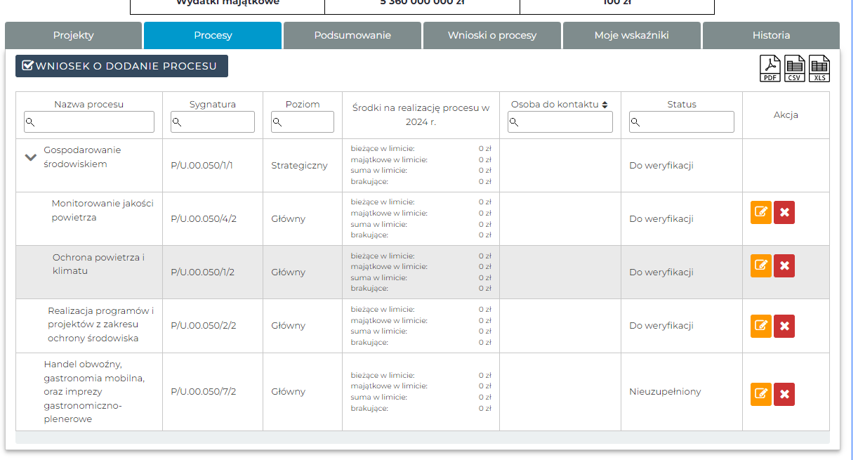Viewport: 858px width, 460px height.
Task: Delete the Ochrona powietrza i klimatu process
Action: (x=784, y=265)
